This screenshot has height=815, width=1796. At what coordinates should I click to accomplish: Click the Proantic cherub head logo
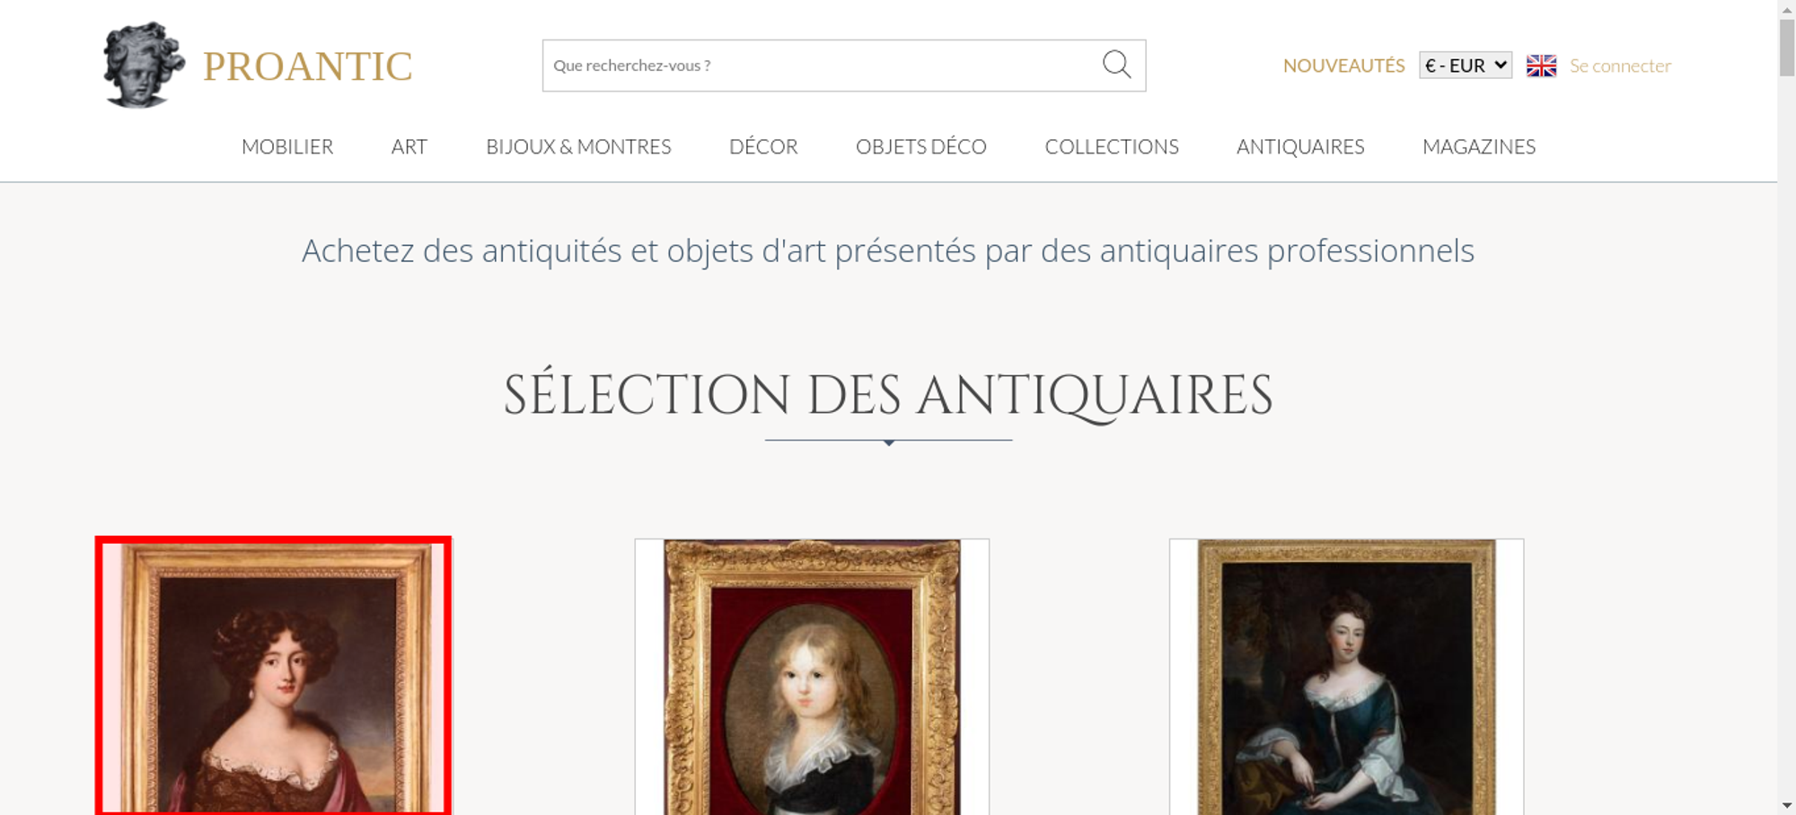[144, 65]
